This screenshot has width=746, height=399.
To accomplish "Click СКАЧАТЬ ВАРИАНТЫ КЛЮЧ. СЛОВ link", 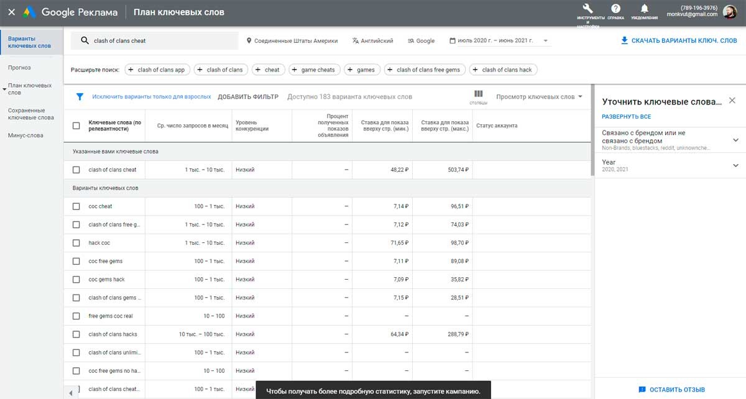I will pos(678,41).
